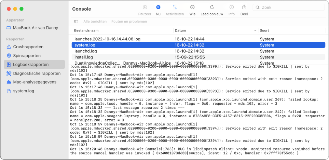Select the launchd.log row
Image resolution: width=329 pixels, height=160 pixels.
[198, 51]
